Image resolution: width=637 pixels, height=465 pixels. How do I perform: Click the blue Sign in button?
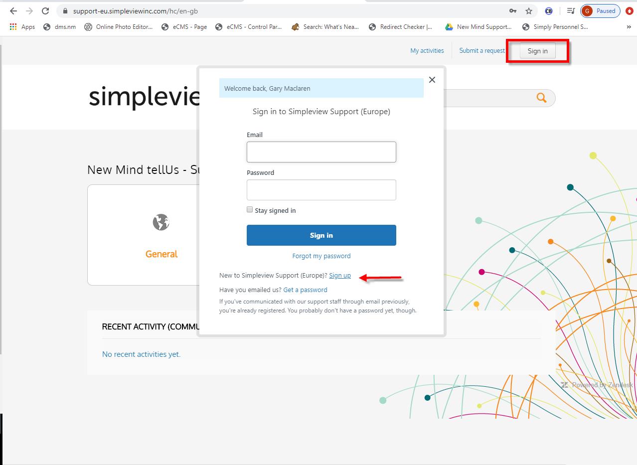coord(321,235)
